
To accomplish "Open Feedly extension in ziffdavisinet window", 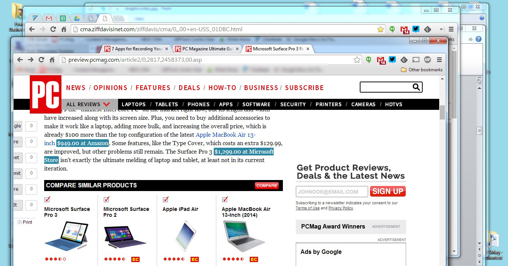I will tap(427, 29).
